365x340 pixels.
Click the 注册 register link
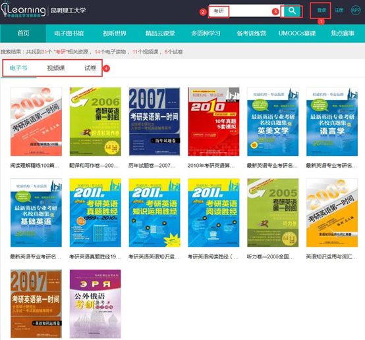(x=339, y=11)
